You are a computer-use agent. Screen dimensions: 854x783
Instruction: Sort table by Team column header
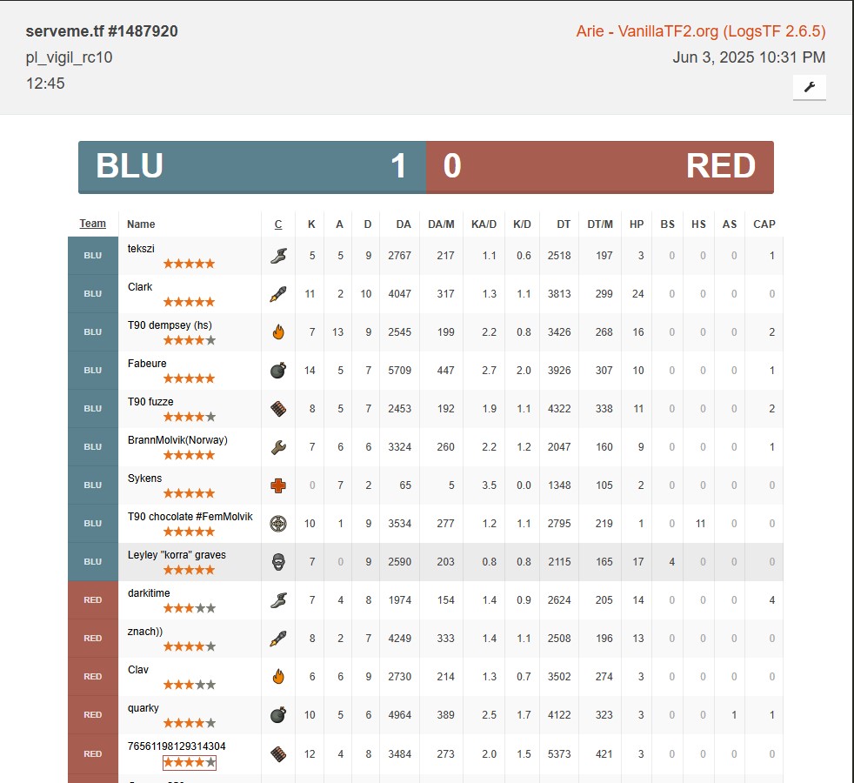(x=93, y=224)
